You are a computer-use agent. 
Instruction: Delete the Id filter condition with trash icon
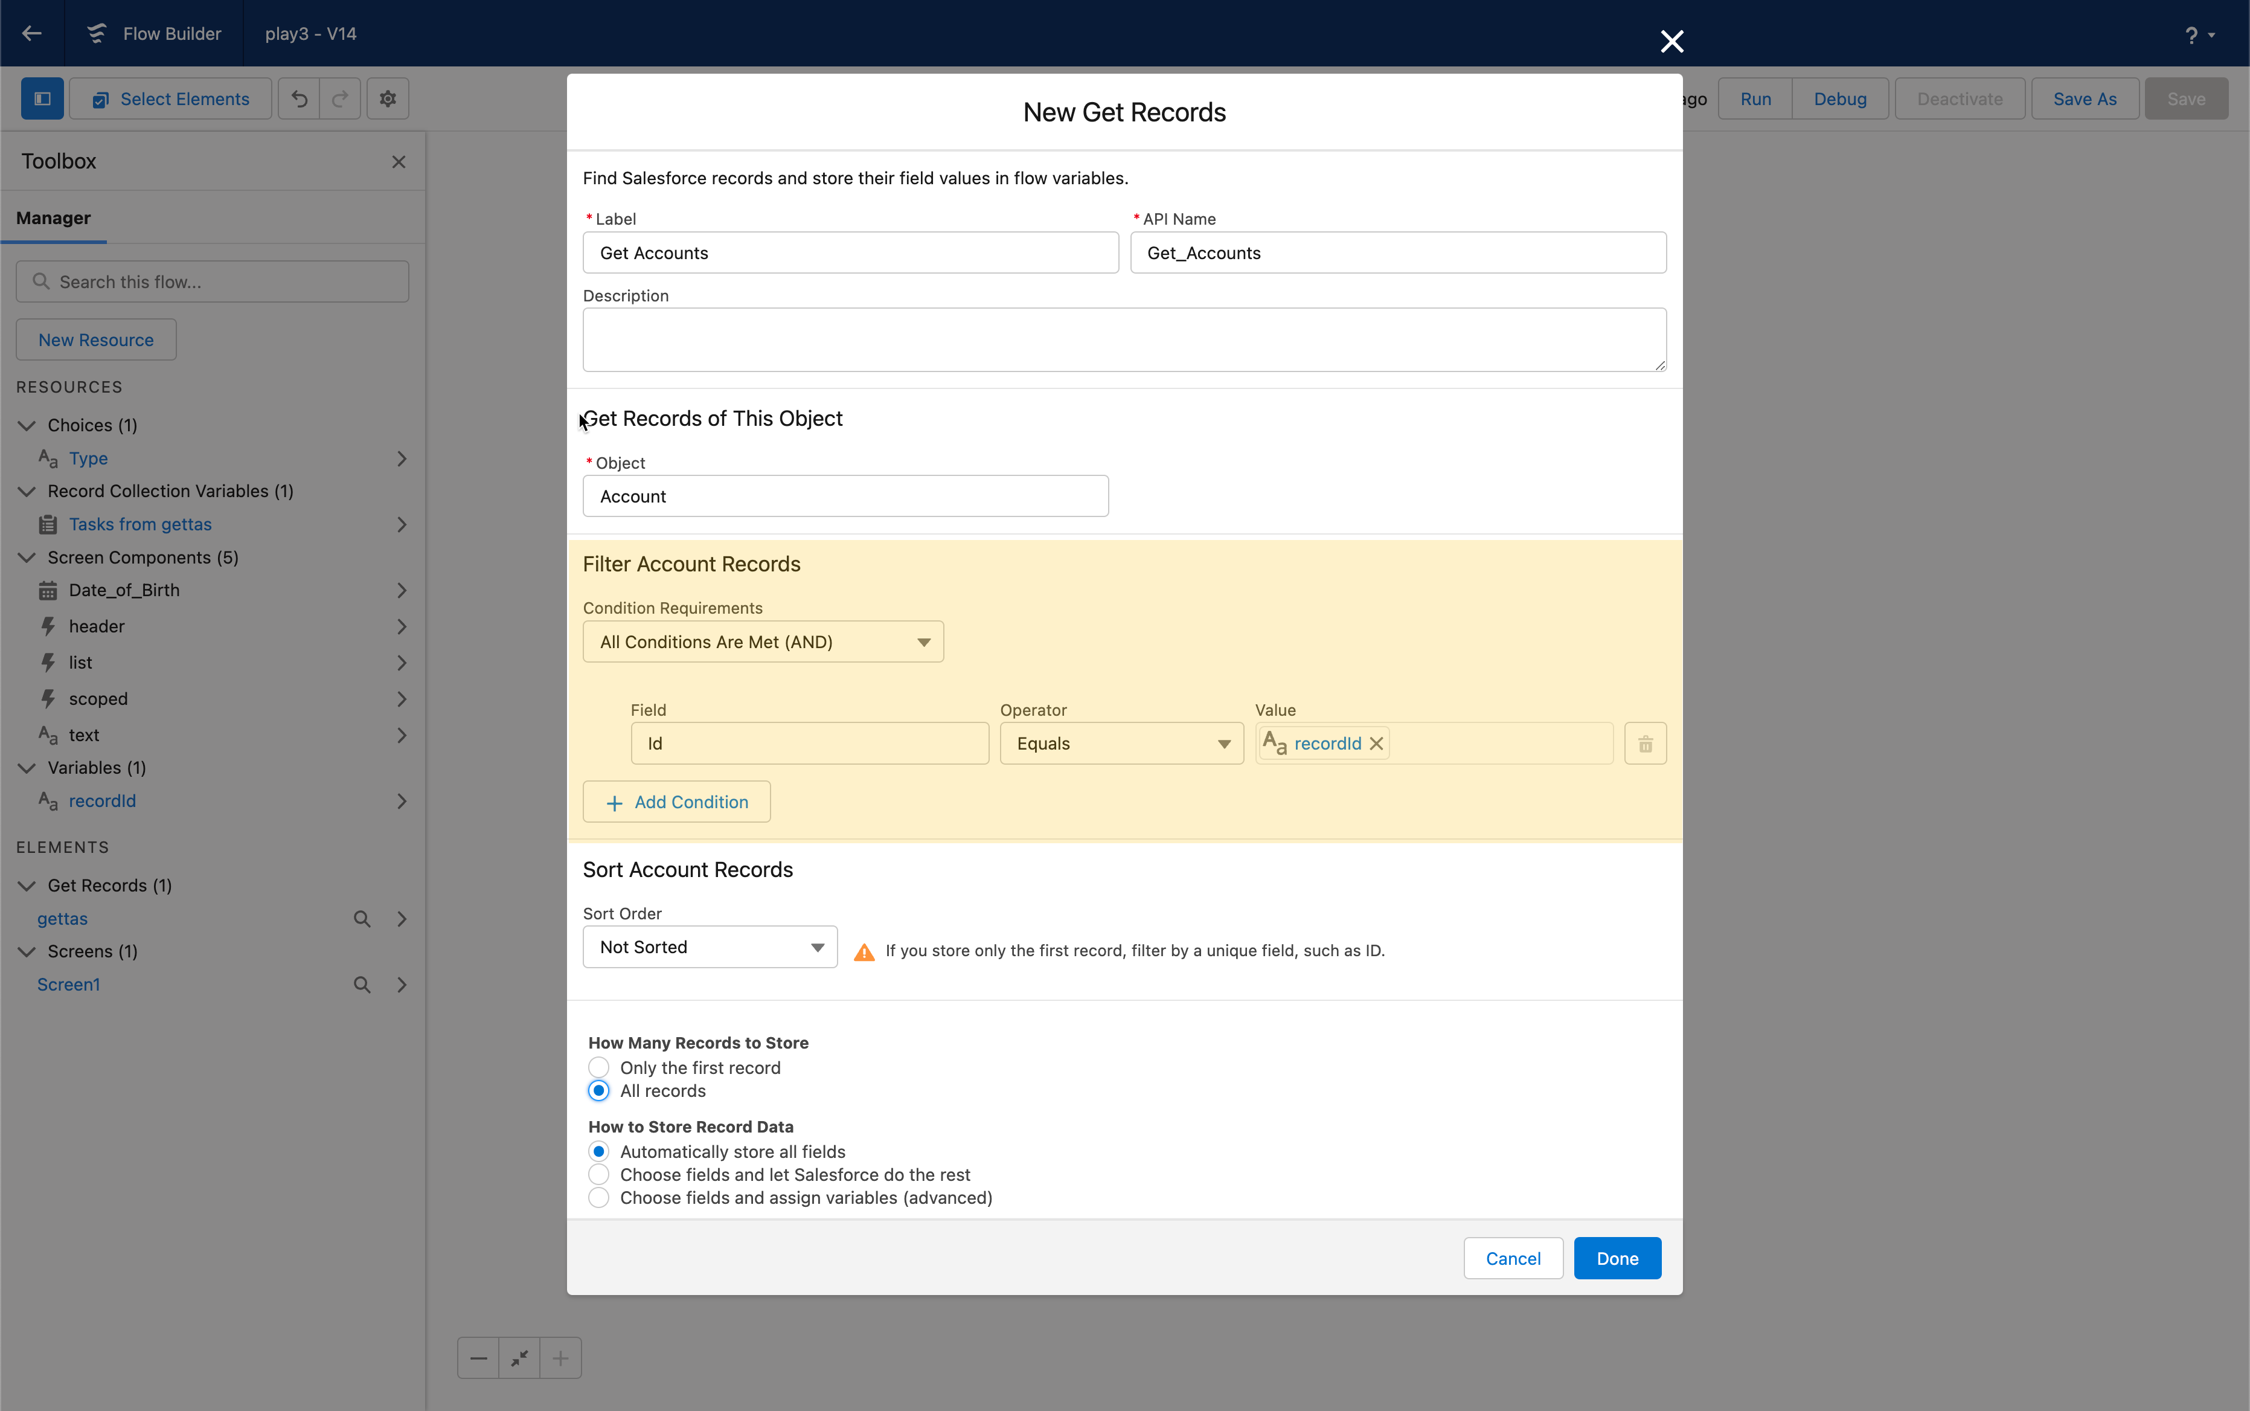[x=1644, y=744]
